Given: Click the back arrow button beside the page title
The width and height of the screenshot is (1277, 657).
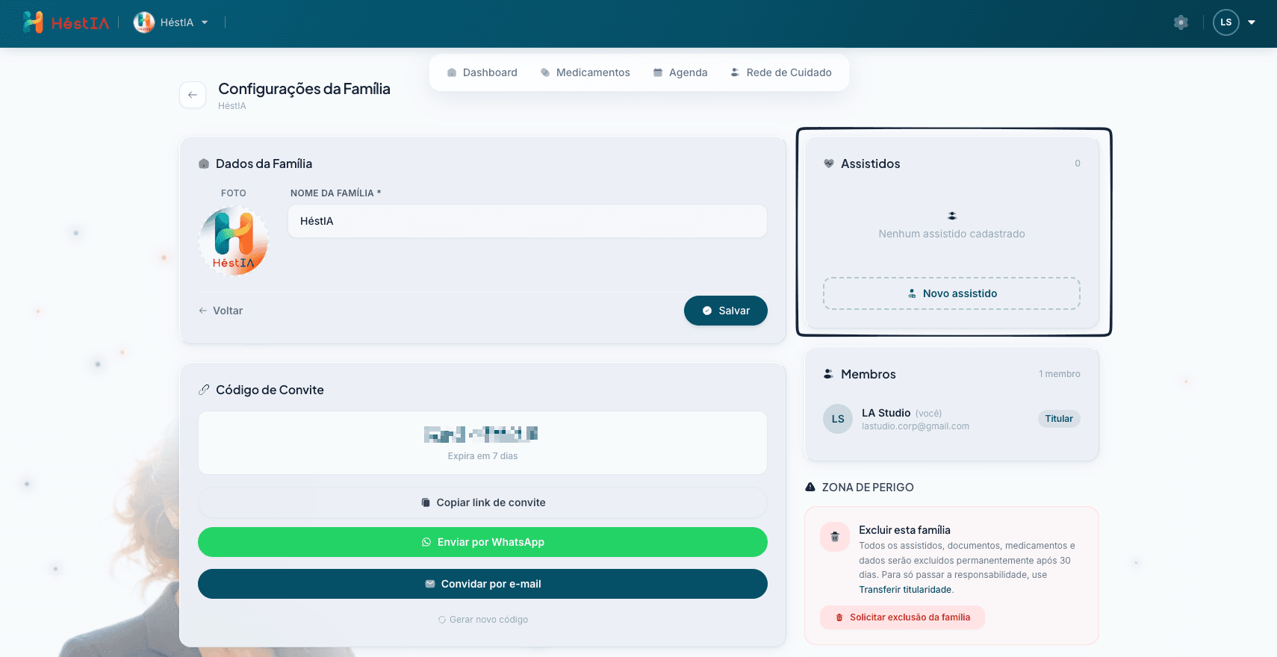Looking at the screenshot, I should (193, 95).
